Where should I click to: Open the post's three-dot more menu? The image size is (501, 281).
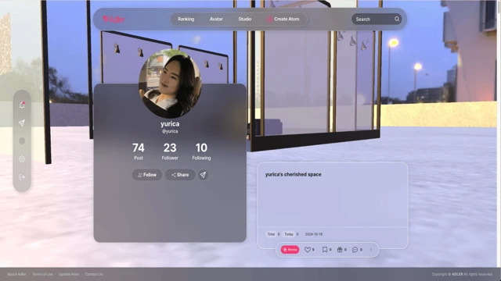[370, 250]
